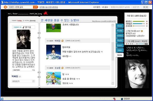Viewport: 153px width, 101px height.
Task: Open the owner's black-and-white profile photo
Action: point(24,39)
